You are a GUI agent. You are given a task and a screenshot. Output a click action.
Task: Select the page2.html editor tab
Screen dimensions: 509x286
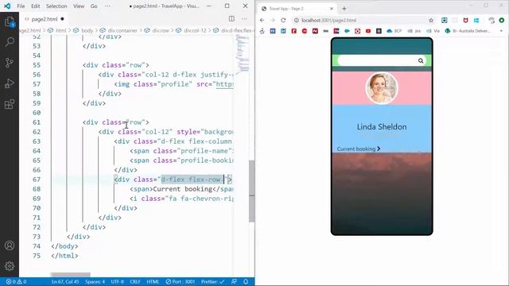tap(45, 19)
